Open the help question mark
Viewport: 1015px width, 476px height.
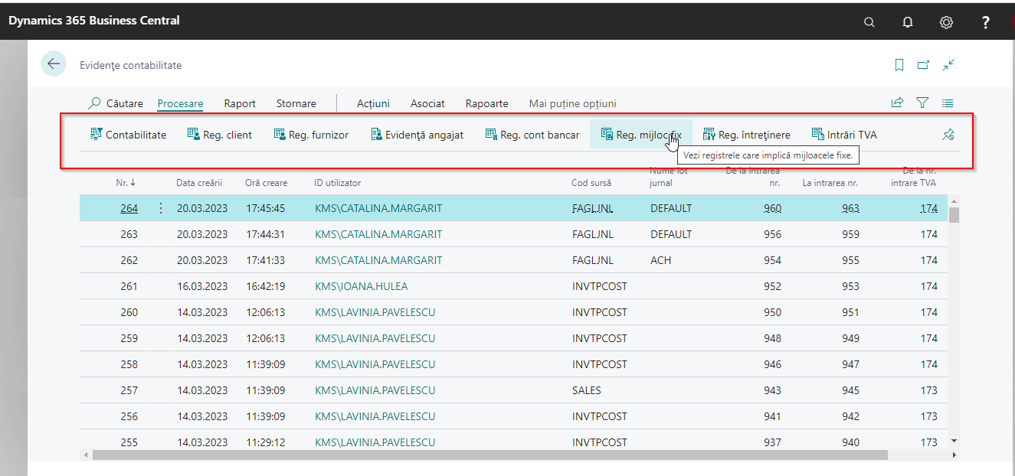coord(986,22)
